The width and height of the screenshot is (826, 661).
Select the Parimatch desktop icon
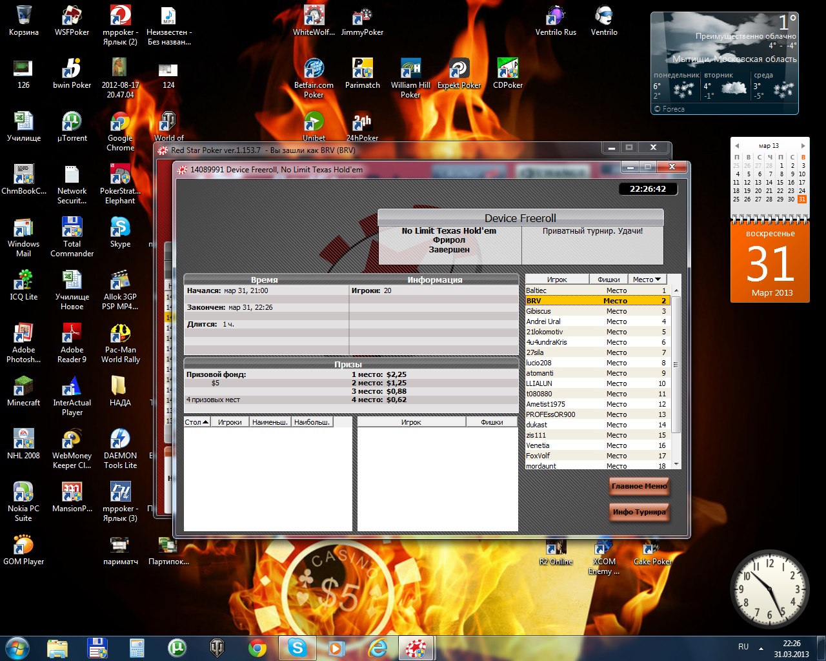pyautogui.click(x=362, y=74)
